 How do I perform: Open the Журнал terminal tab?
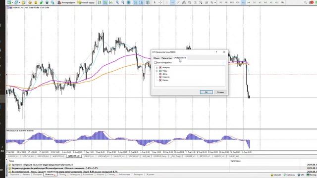[x=150, y=175]
